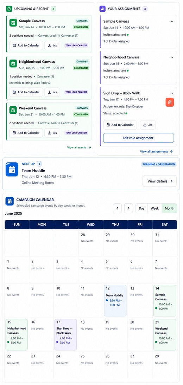
Task: Expand the Neighborhood Canvass assignment chevron
Action: (172, 57)
